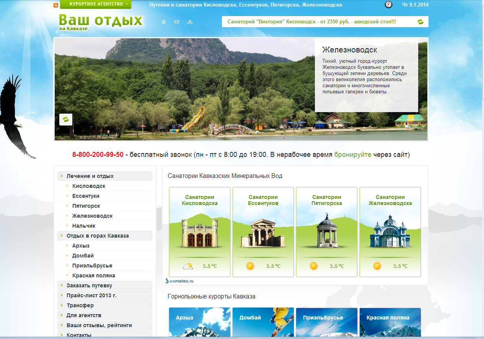The width and height of the screenshot is (484, 339).
Task: Click the RSS feed icon
Action: [56, 5]
